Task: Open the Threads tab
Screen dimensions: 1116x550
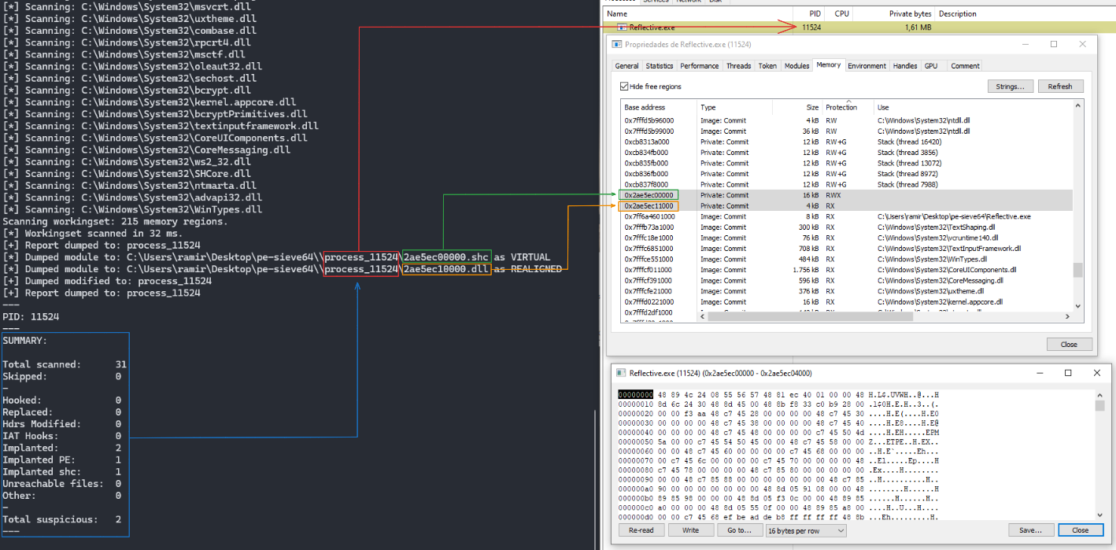Action: point(738,66)
